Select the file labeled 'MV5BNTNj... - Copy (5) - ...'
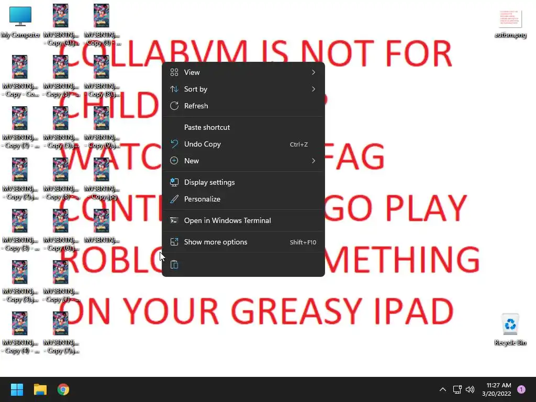This screenshot has width=536, height=402. pos(61,76)
